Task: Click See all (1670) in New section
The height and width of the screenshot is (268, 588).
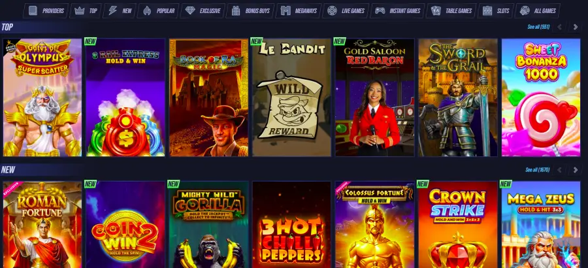Action: tap(538, 170)
